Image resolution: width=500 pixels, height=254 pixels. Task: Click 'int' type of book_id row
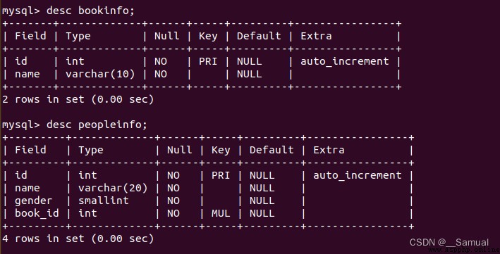tap(87, 213)
